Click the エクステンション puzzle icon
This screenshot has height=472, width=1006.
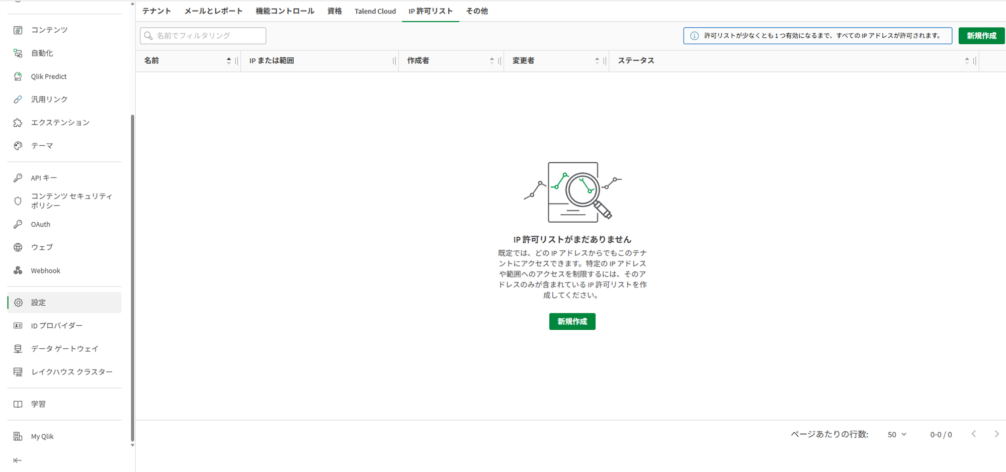18,123
